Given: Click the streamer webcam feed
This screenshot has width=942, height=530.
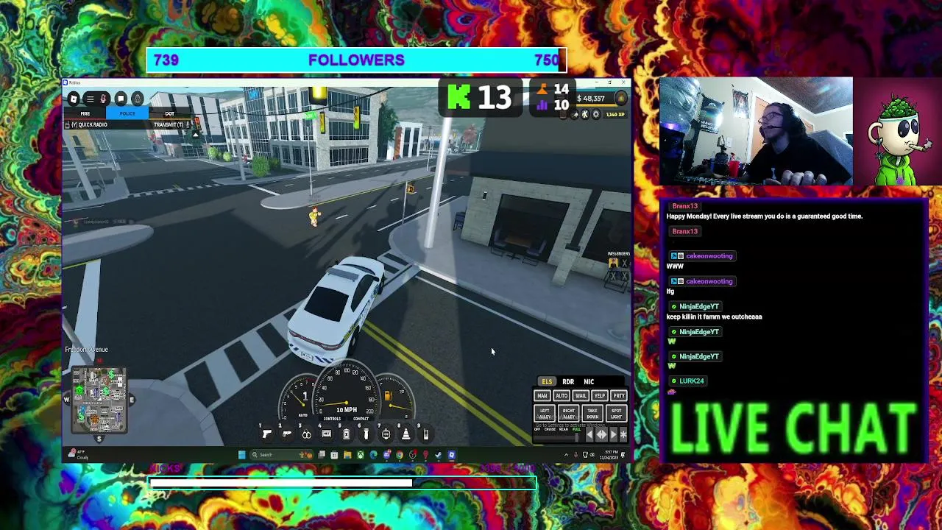Looking at the screenshot, I should click(756, 131).
